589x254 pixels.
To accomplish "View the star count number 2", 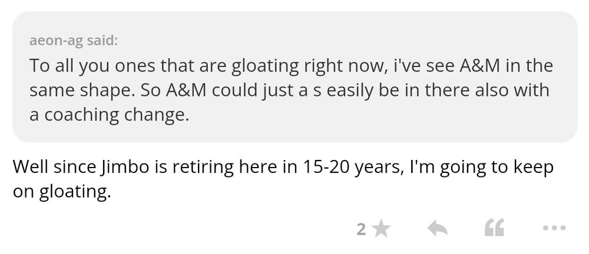I will (362, 228).
